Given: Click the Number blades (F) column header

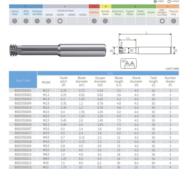Looking at the screenshot, I should tap(170, 81).
